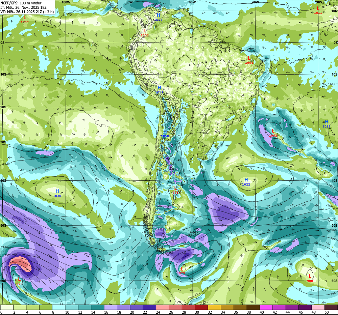Select the high pressure label H 1017
This screenshot has width=338, height=315.
click(158, 17)
